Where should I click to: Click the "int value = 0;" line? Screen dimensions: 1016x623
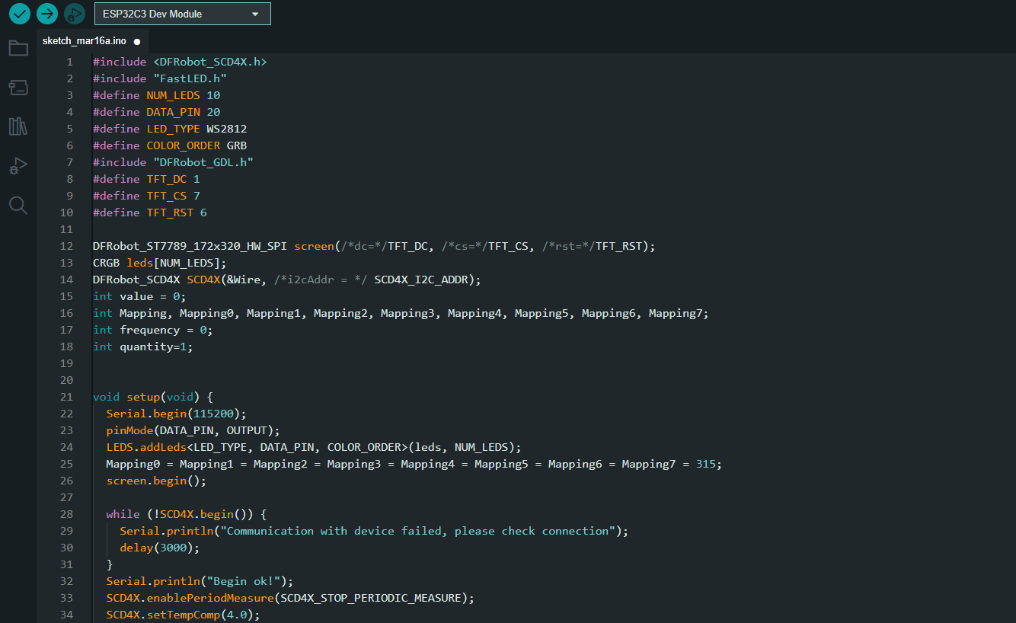pos(139,296)
